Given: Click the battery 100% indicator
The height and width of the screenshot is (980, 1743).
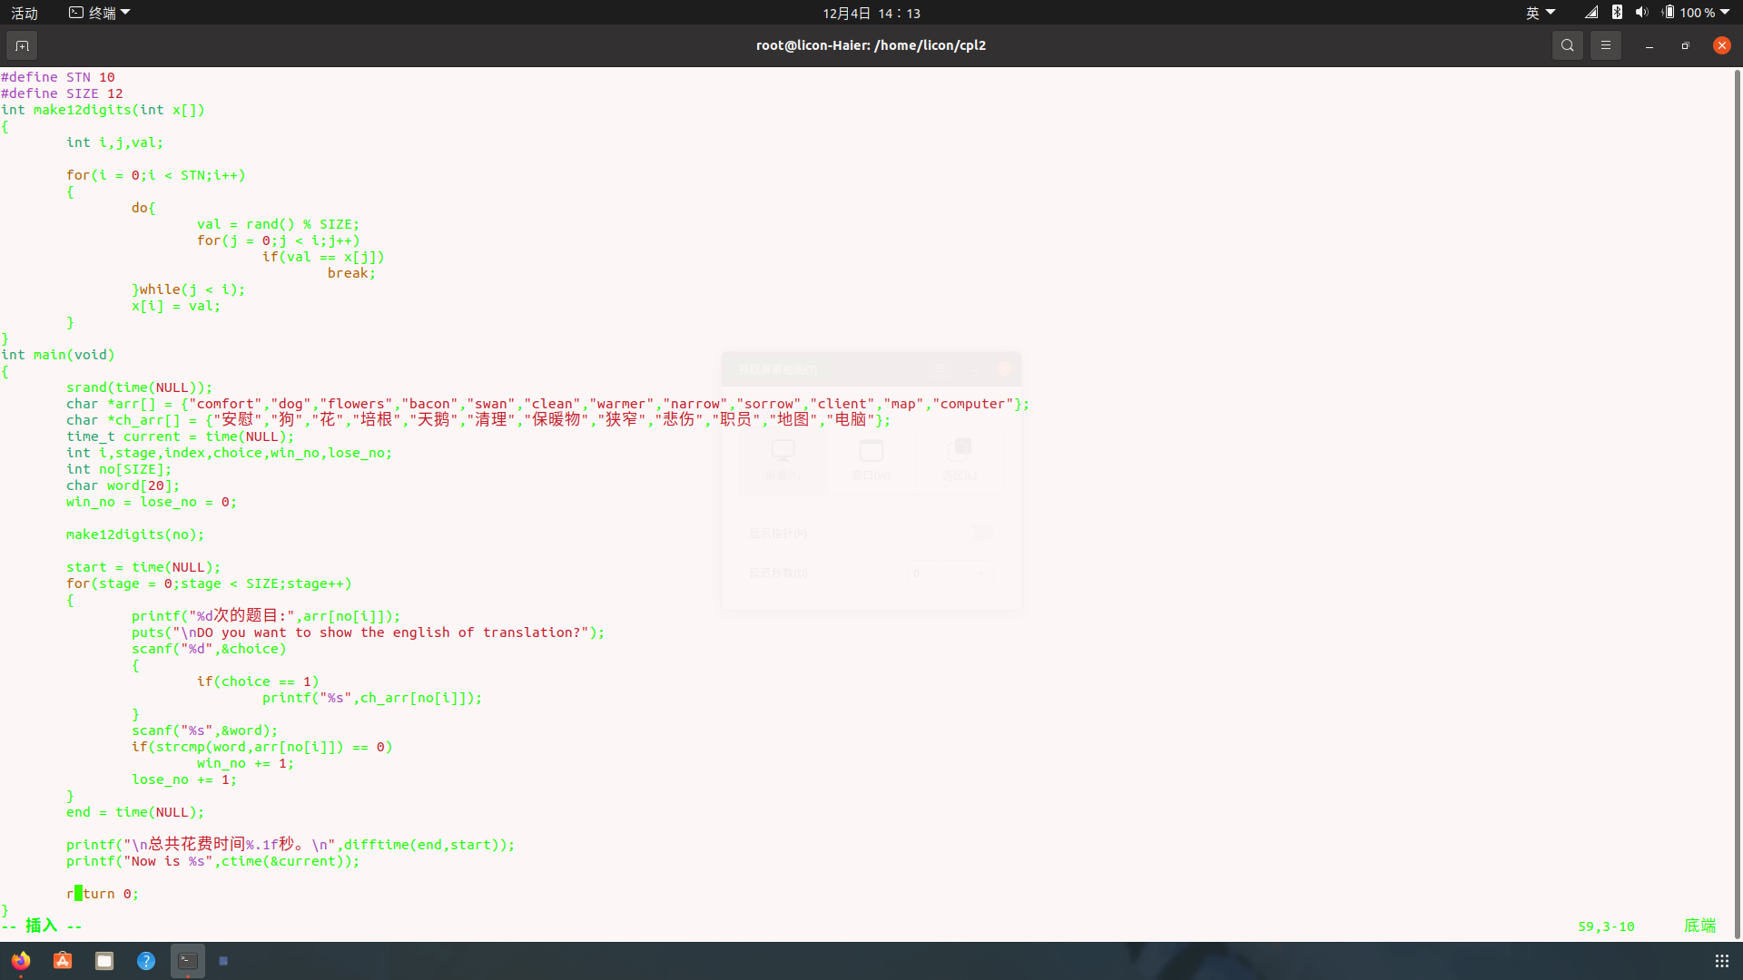Looking at the screenshot, I should [1689, 13].
